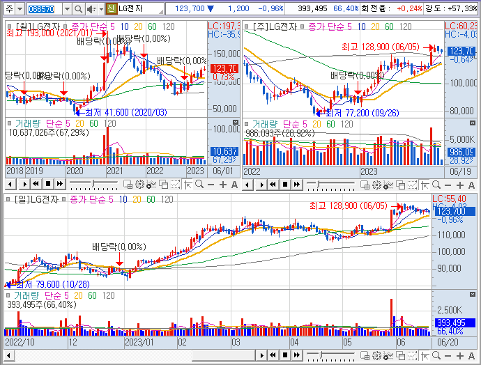Screen dimensions: 481x365
Task: Weekly chart: click the zoom slider handle
Action: coord(319,184)
